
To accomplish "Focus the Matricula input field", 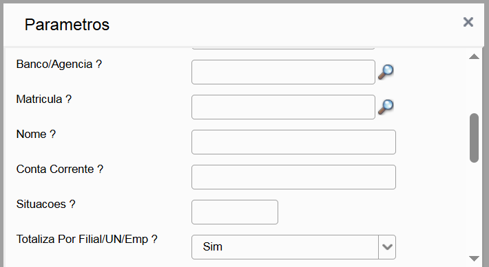I will (283, 107).
